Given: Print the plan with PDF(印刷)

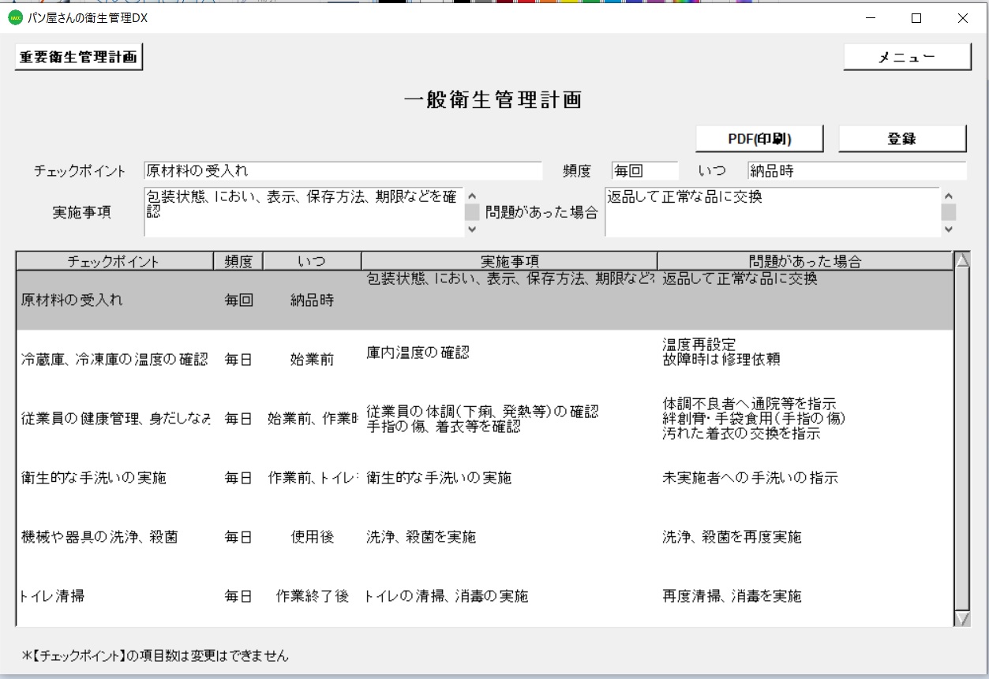Looking at the screenshot, I should 759,138.
